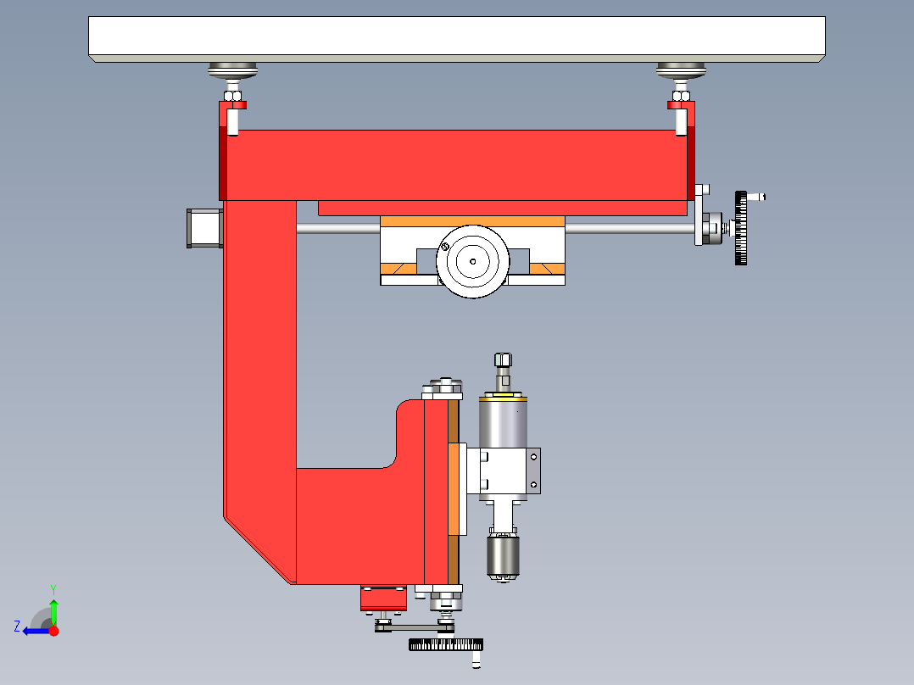Select the left leveling foot under table

(232, 70)
